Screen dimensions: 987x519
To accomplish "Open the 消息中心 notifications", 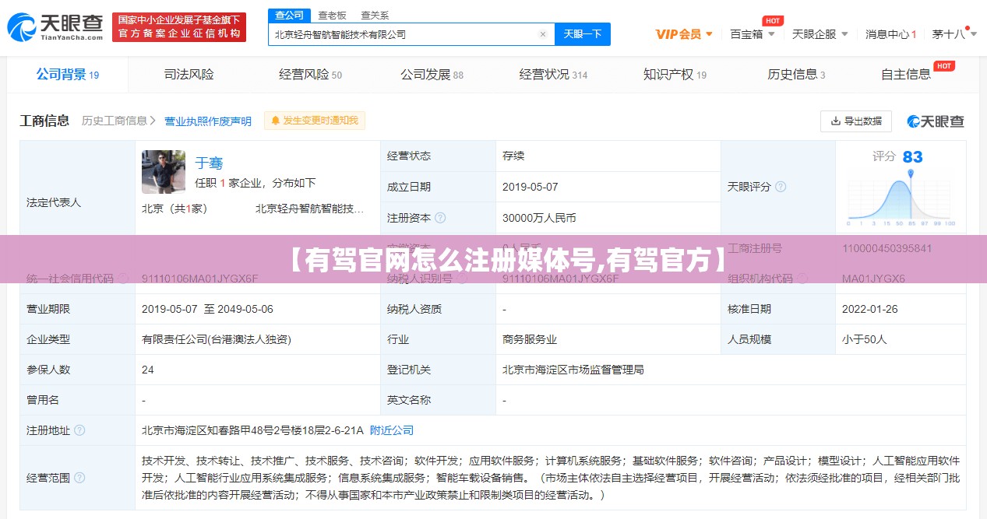I will [x=891, y=34].
